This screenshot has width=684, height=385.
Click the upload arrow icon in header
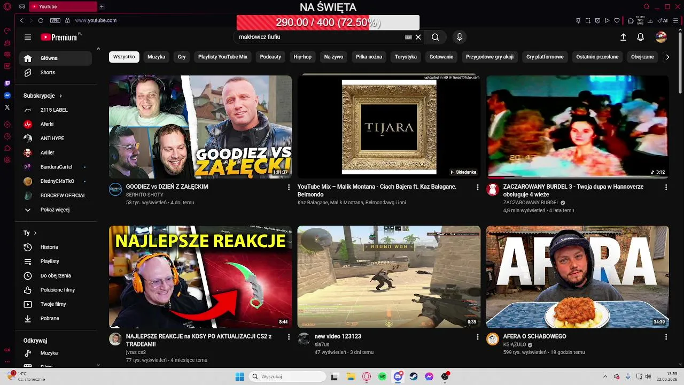[623, 37]
